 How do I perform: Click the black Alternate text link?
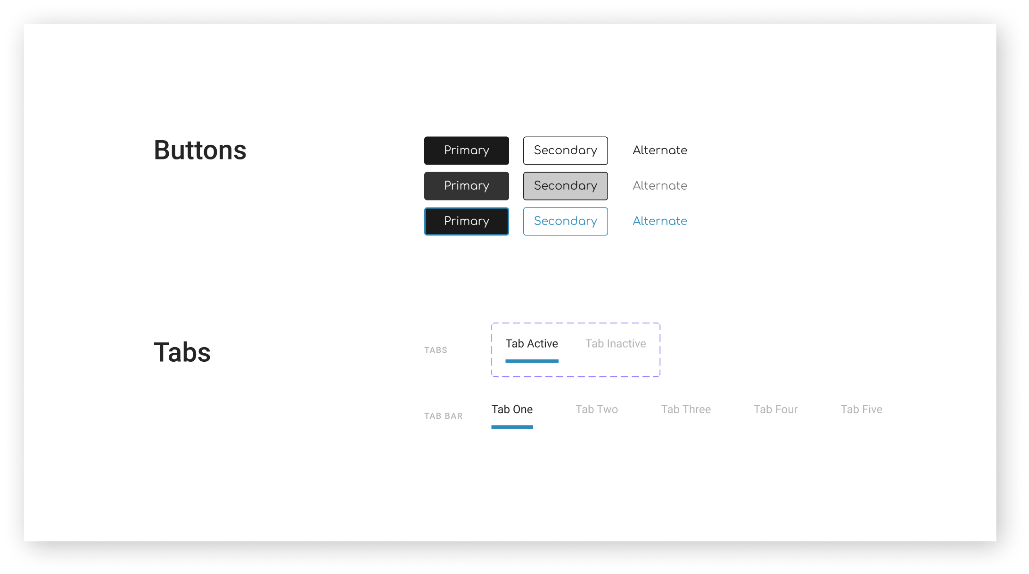click(659, 150)
